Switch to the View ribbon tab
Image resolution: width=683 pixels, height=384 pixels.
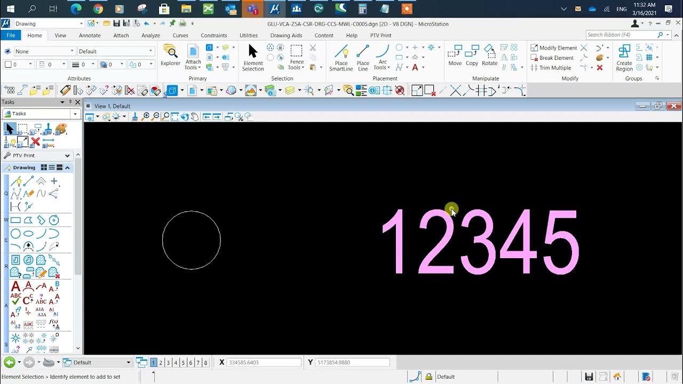coord(60,35)
